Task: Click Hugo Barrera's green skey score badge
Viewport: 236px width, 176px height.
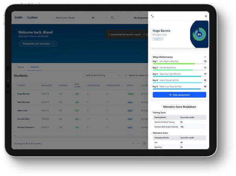Action: click(77, 94)
